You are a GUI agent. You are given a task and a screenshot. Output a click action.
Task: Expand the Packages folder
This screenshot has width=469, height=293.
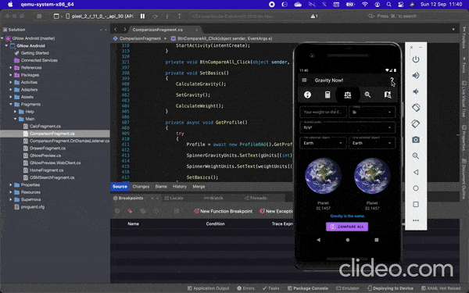click(x=11, y=75)
